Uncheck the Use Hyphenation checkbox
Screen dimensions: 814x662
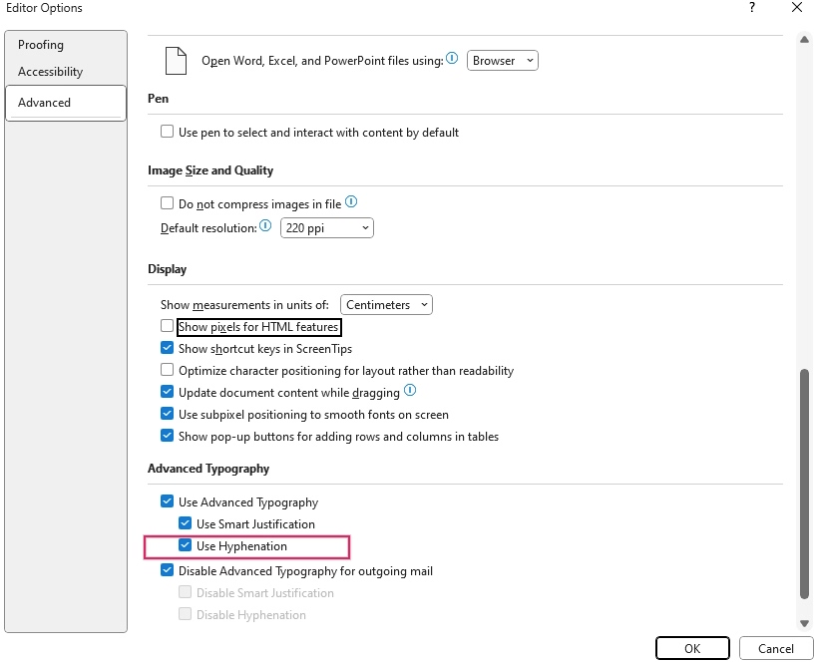pyautogui.click(x=186, y=546)
